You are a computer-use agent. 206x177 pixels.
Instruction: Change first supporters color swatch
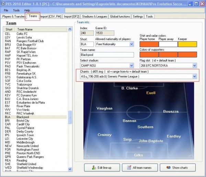149,54
